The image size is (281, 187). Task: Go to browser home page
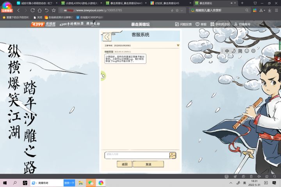tap(39, 11)
